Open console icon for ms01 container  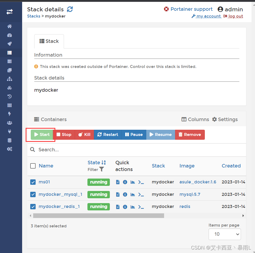141,182
